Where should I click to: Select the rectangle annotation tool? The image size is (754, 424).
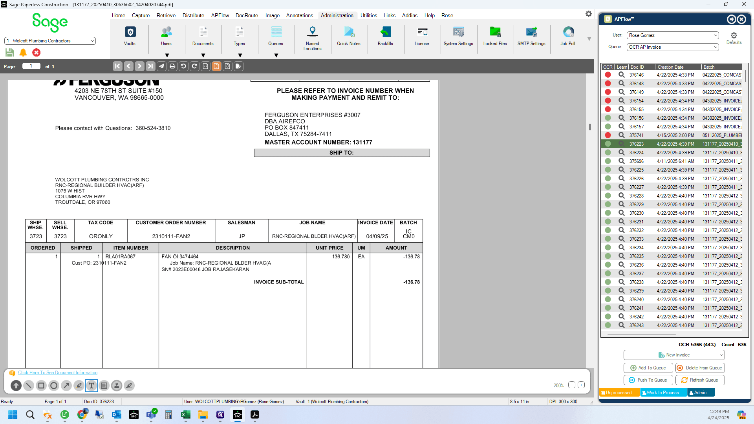click(41, 386)
